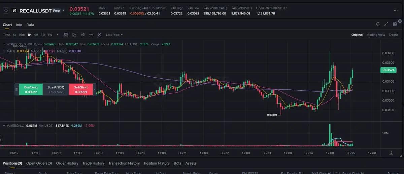Open the Position History tab
This screenshot has height=174, width=404.
(157, 163)
